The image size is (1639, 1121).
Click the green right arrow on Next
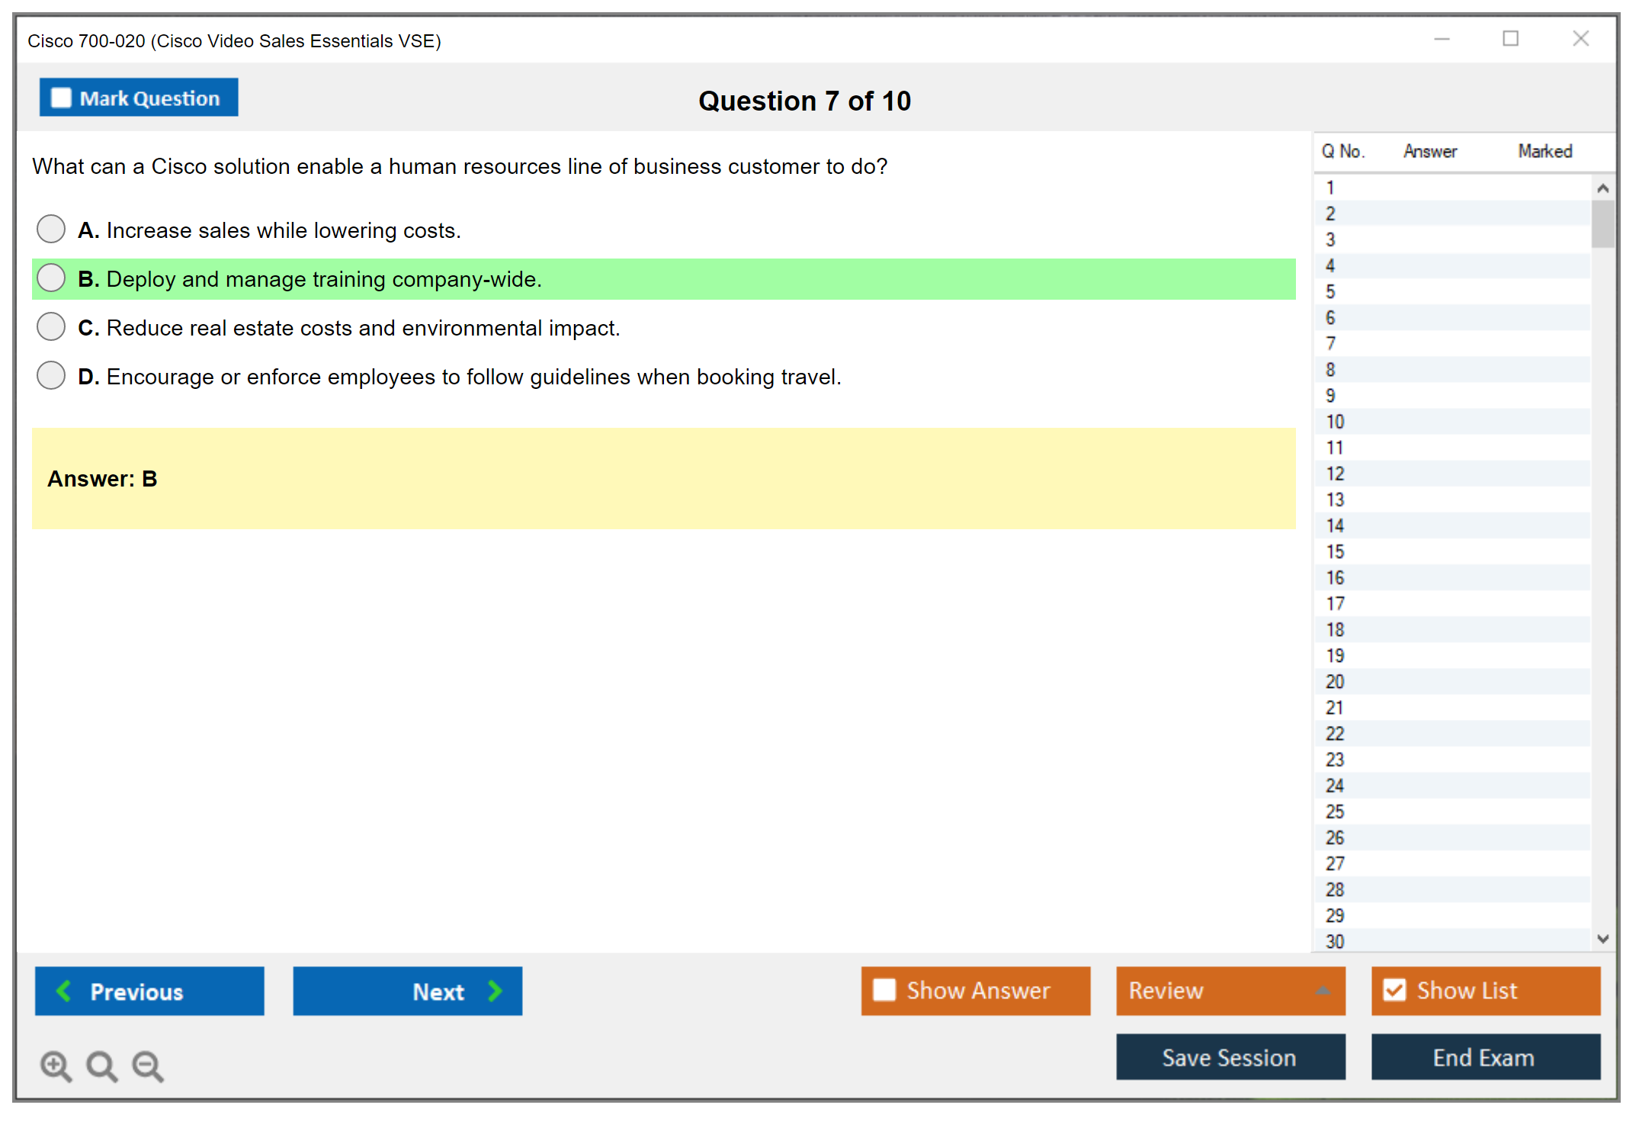click(495, 991)
